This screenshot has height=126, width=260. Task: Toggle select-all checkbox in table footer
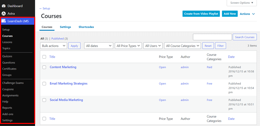point(44,119)
